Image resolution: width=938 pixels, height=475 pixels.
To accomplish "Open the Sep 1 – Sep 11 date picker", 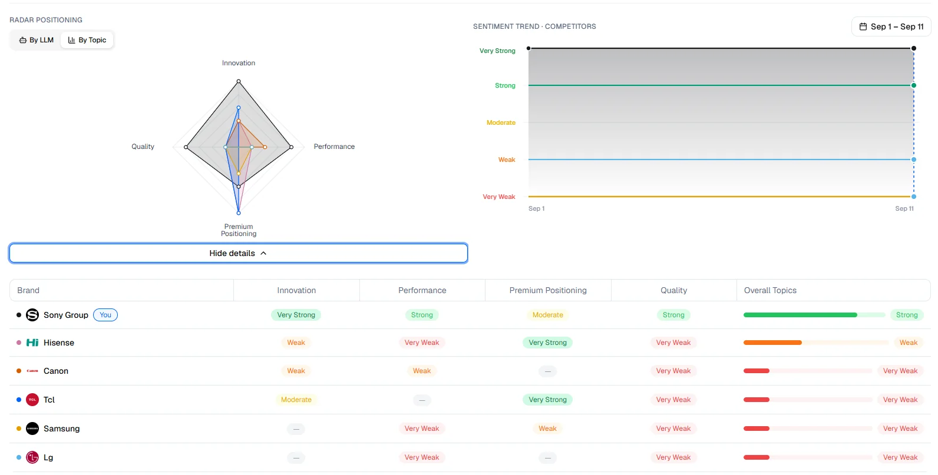I will 891,26.
